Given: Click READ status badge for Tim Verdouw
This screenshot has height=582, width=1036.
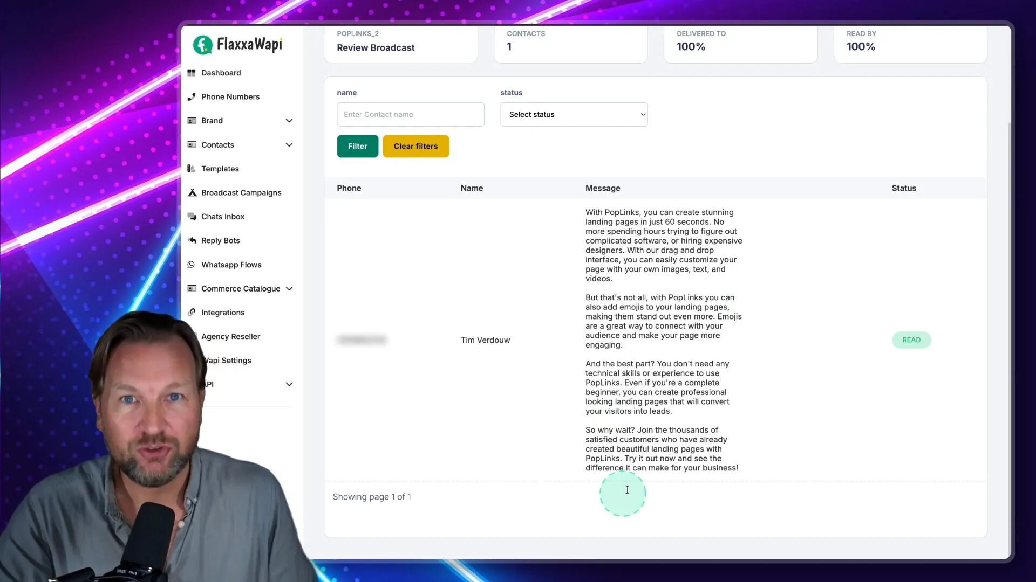Looking at the screenshot, I should 911,339.
